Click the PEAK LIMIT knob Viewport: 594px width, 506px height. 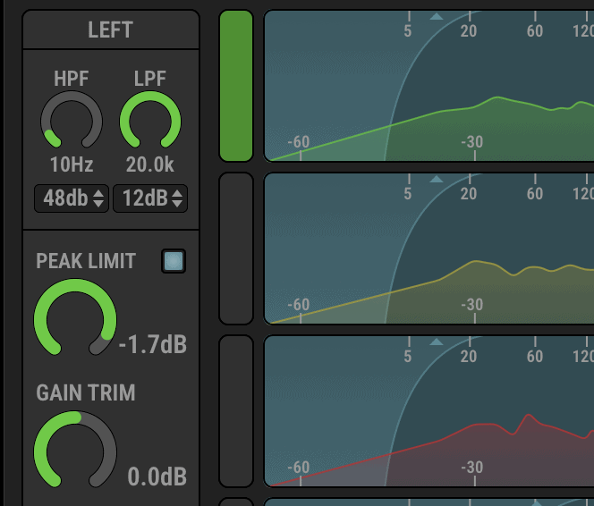tap(75, 319)
